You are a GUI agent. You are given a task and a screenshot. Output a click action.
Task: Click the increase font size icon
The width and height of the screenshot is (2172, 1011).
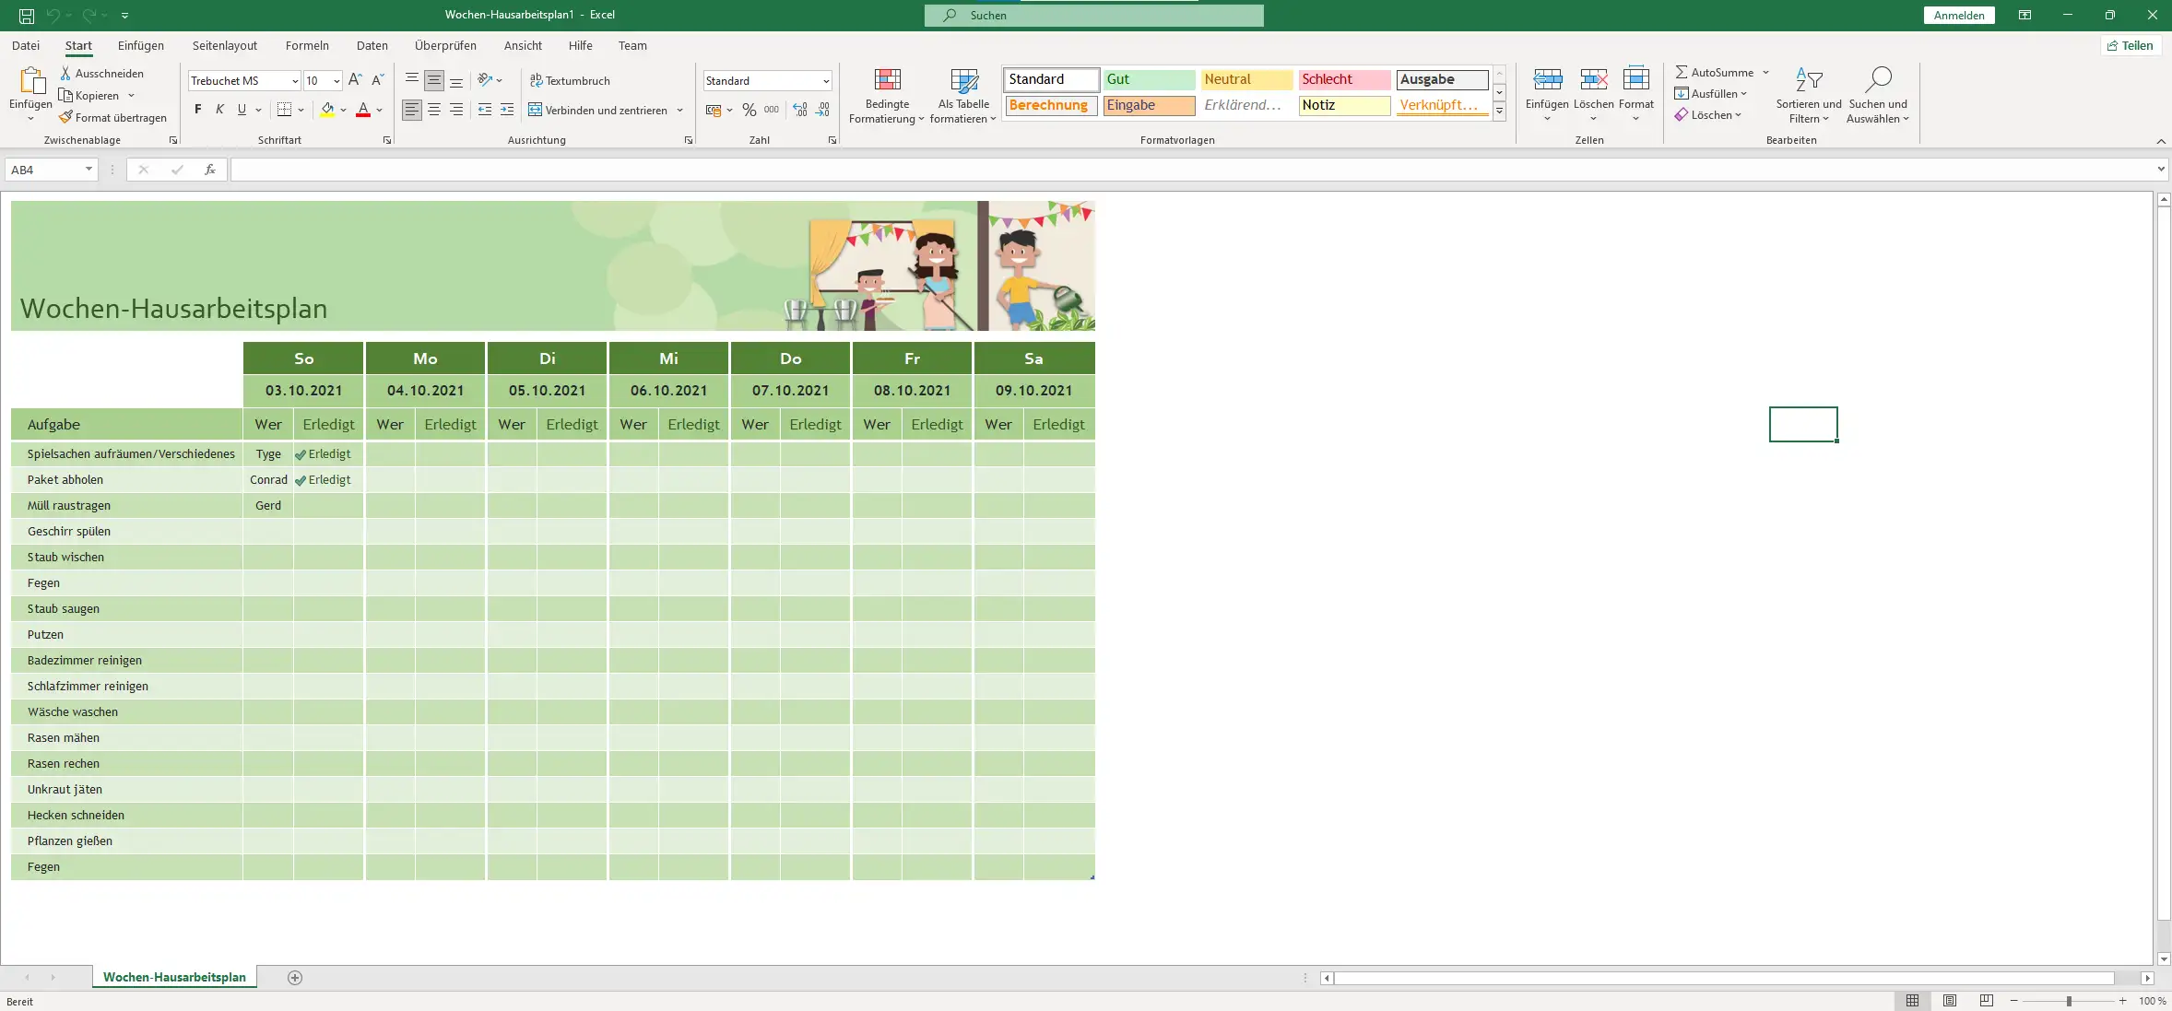pos(355,80)
